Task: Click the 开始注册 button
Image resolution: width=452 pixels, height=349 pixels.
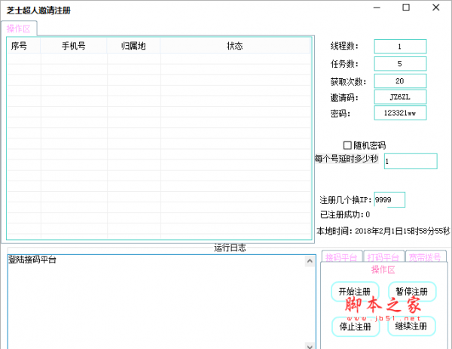Action: pyautogui.click(x=355, y=292)
